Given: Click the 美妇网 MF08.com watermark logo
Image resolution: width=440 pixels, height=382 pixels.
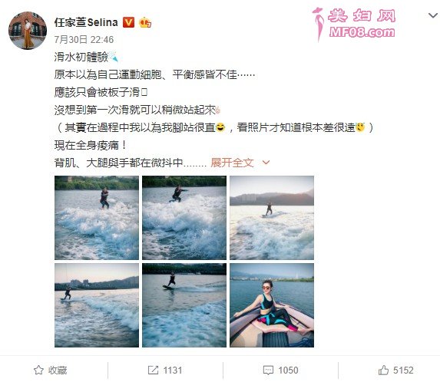Looking at the screenshot, I should point(354,25).
